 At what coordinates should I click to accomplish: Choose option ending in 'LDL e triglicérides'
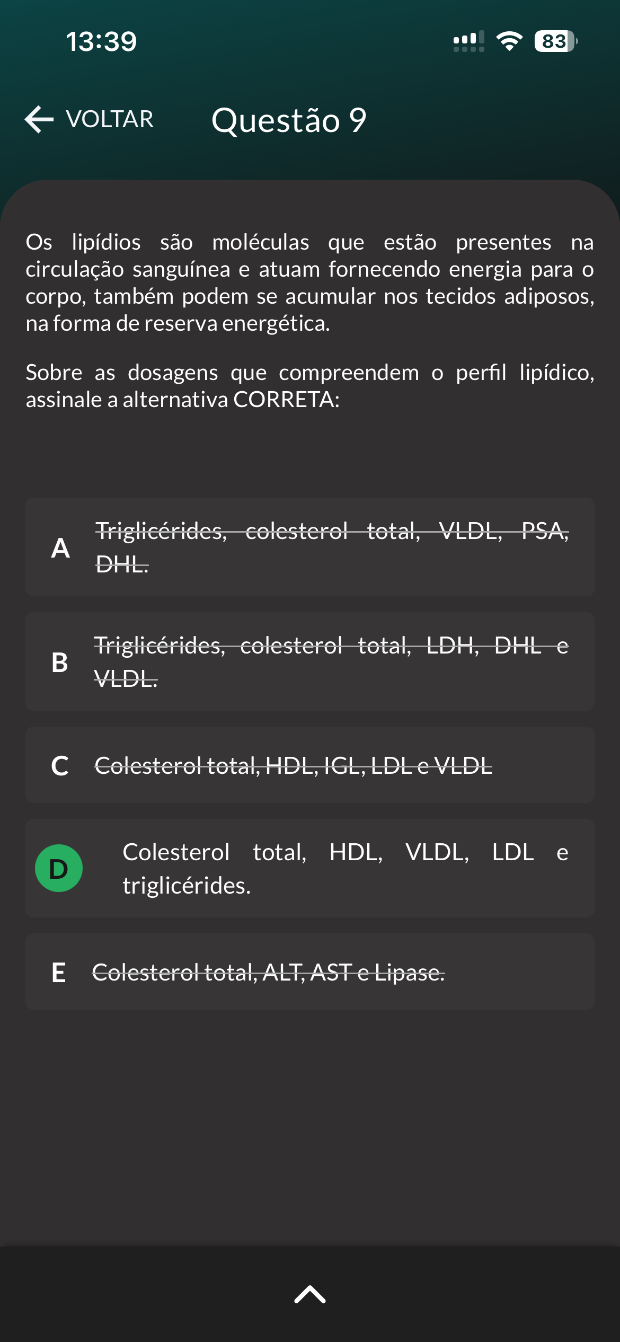[344, 868]
